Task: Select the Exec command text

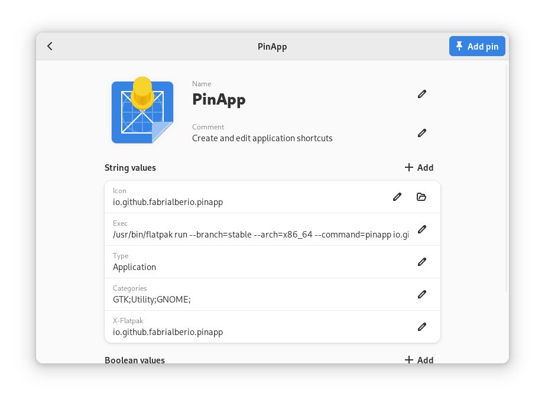Action: [x=248, y=235]
